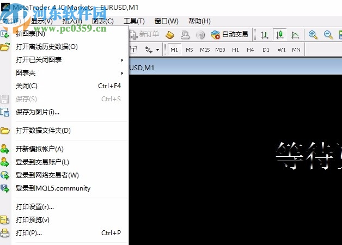Choose 关闭(C) menu entry

click(64, 86)
